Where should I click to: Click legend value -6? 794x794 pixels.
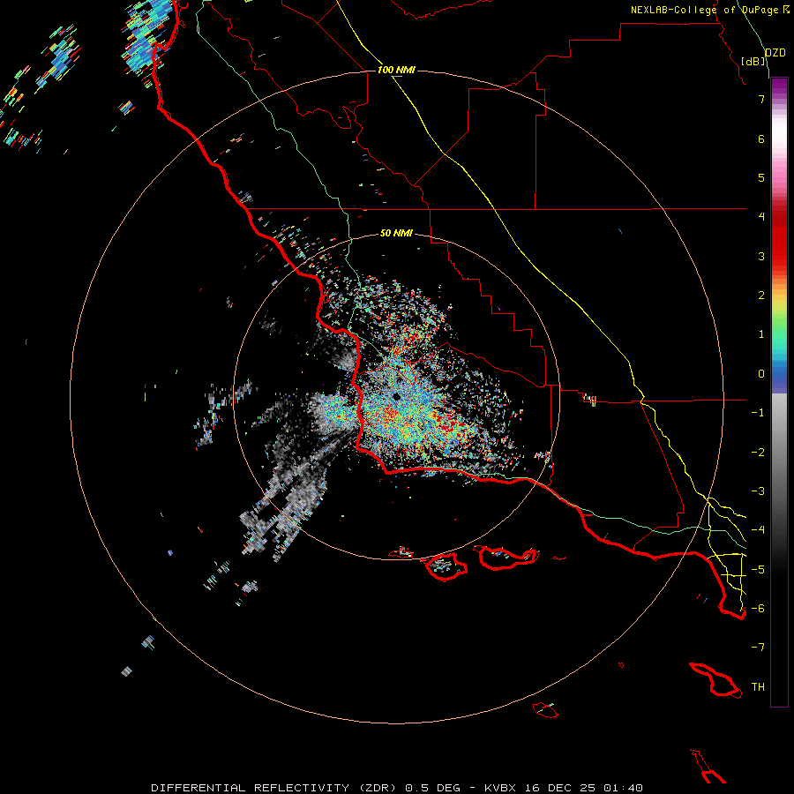(x=758, y=608)
